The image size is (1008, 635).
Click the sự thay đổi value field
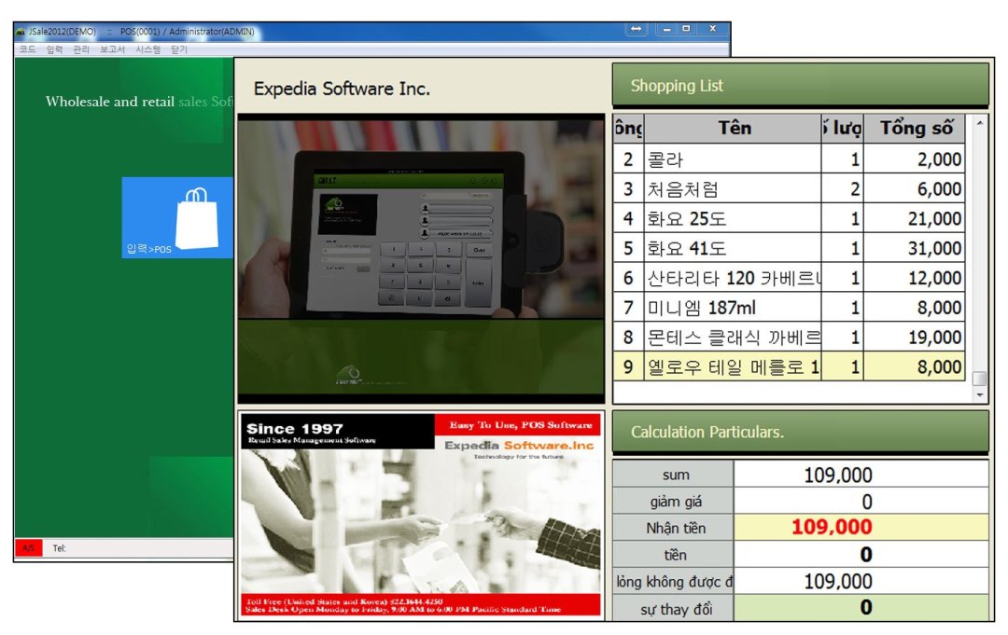[x=861, y=607]
